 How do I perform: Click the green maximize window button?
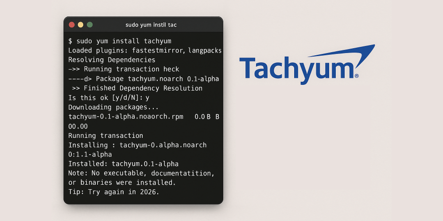[x=89, y=25]
